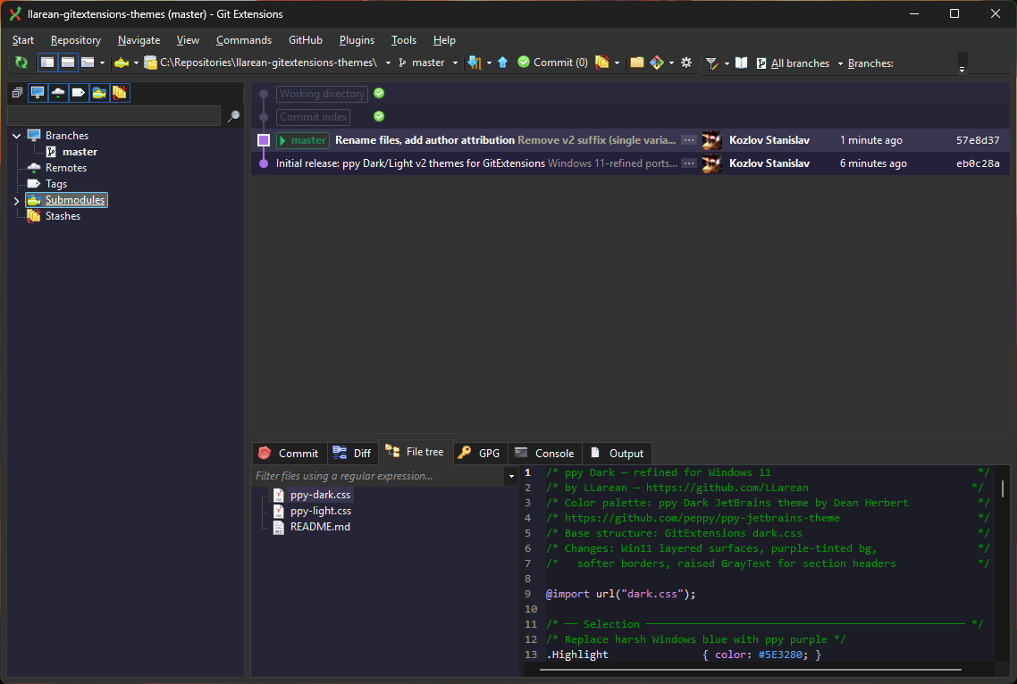Image resolution: width=1017 pixels, height=684 pixels.
Task: Click the repository folder icon beside the path
Action: 150,63
